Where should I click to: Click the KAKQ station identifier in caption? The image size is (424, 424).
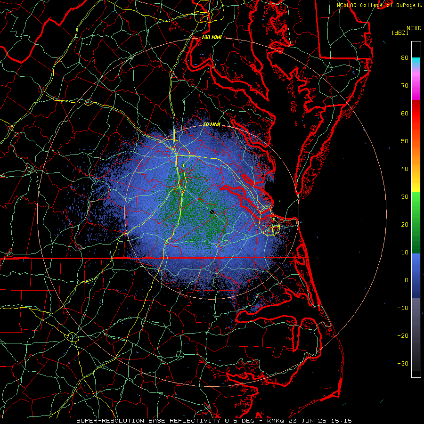[276, 421]
